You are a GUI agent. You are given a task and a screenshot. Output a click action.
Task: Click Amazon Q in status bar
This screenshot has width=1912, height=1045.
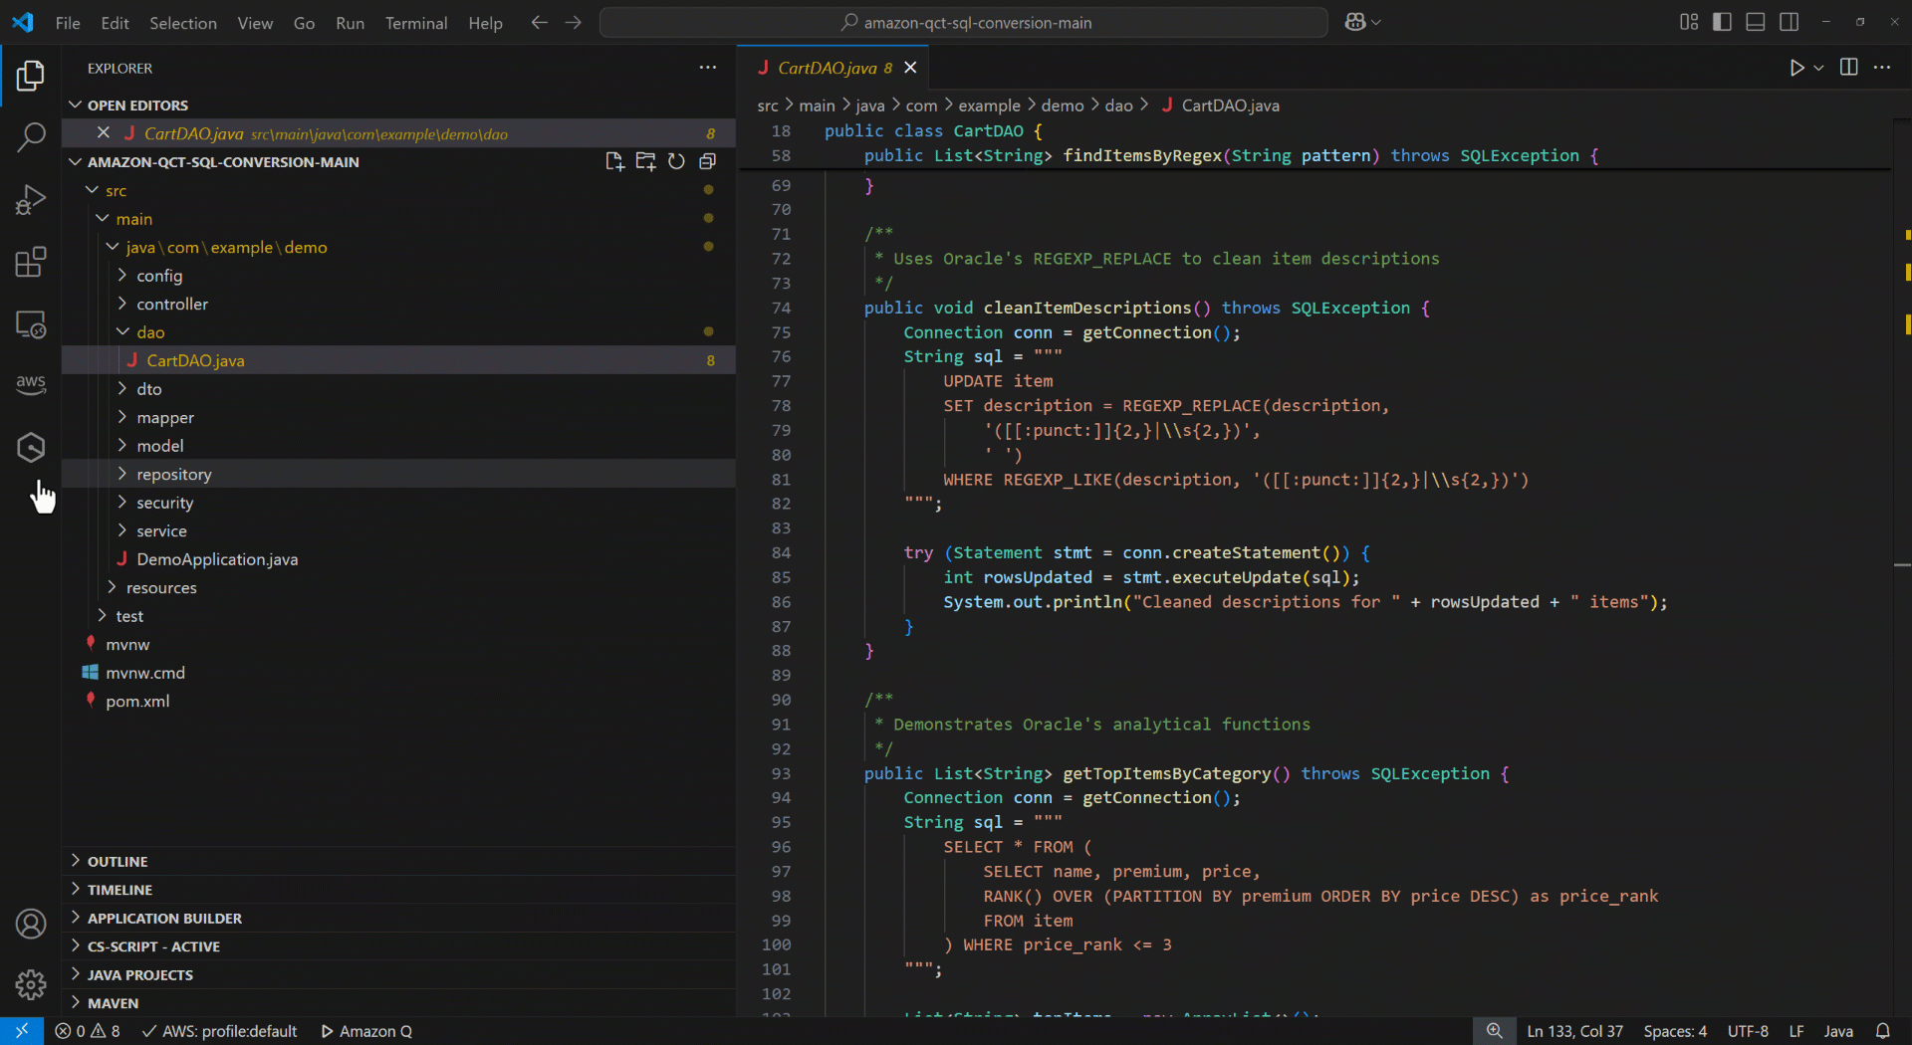click(366, 1031)
